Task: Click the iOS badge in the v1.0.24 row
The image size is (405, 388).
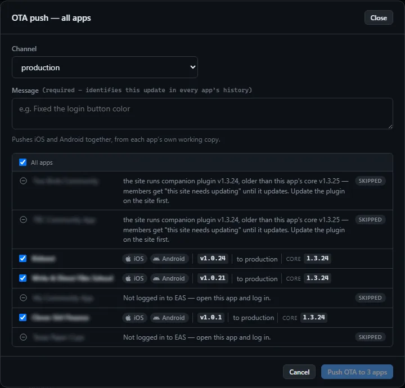Action: (134, 259)
